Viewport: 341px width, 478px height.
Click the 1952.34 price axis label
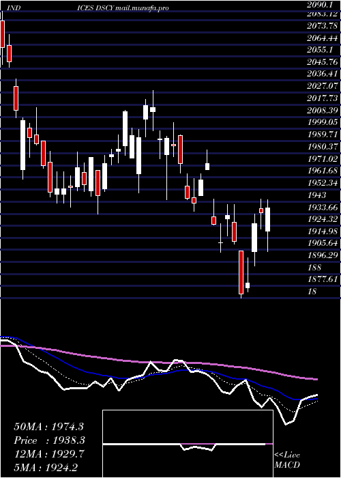click(x=322, y=183)
